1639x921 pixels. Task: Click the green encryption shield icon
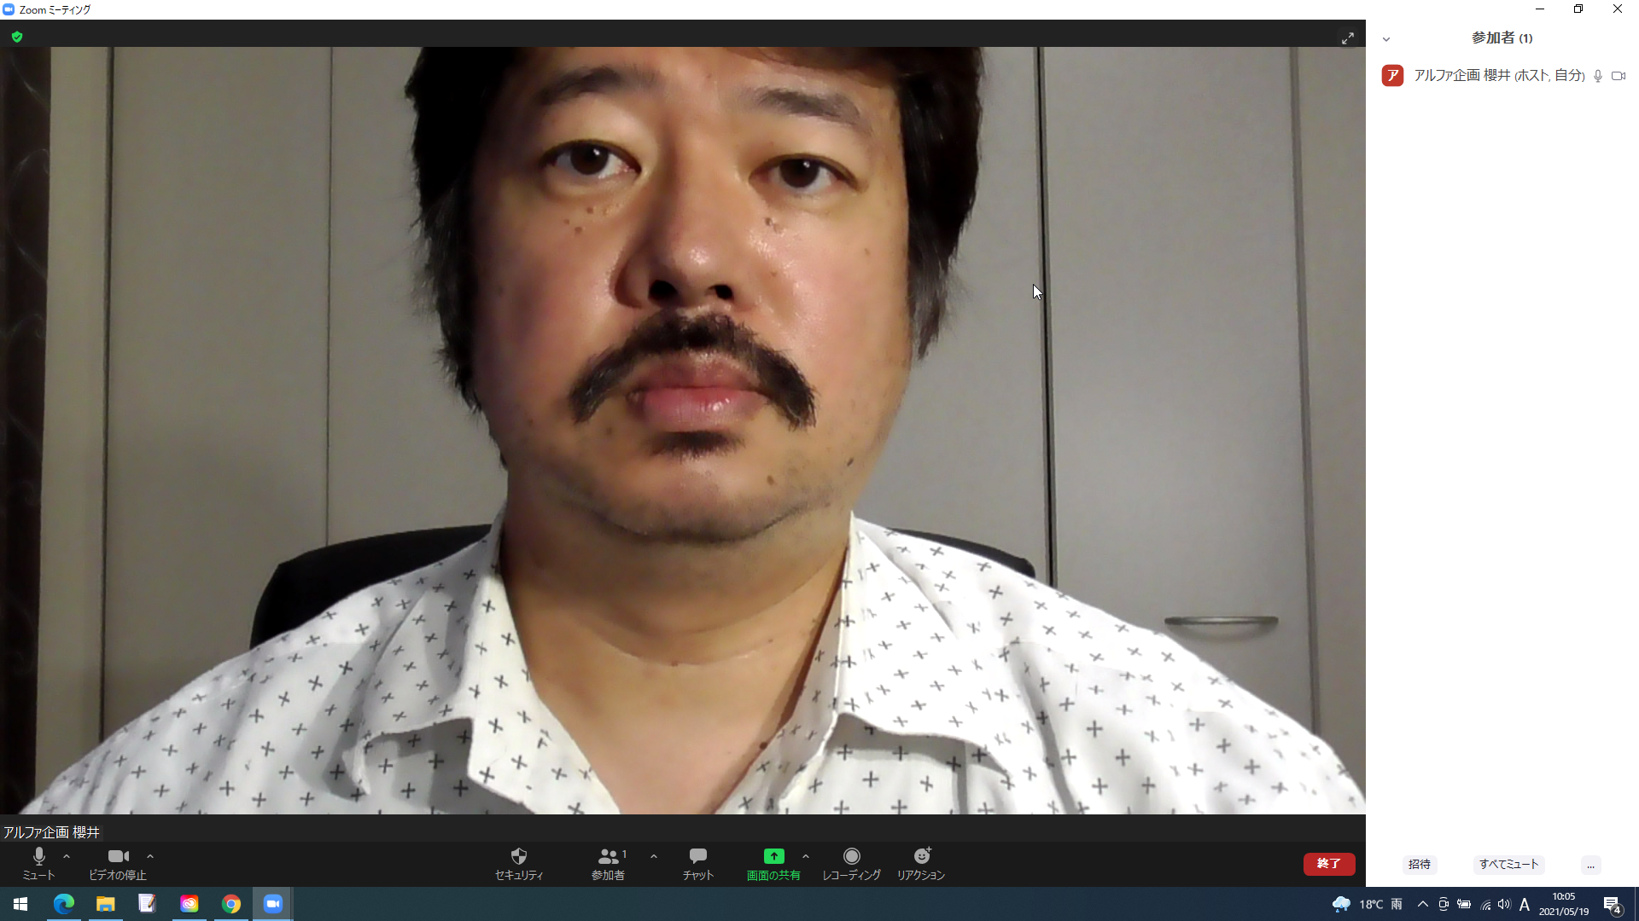[17, 37]
